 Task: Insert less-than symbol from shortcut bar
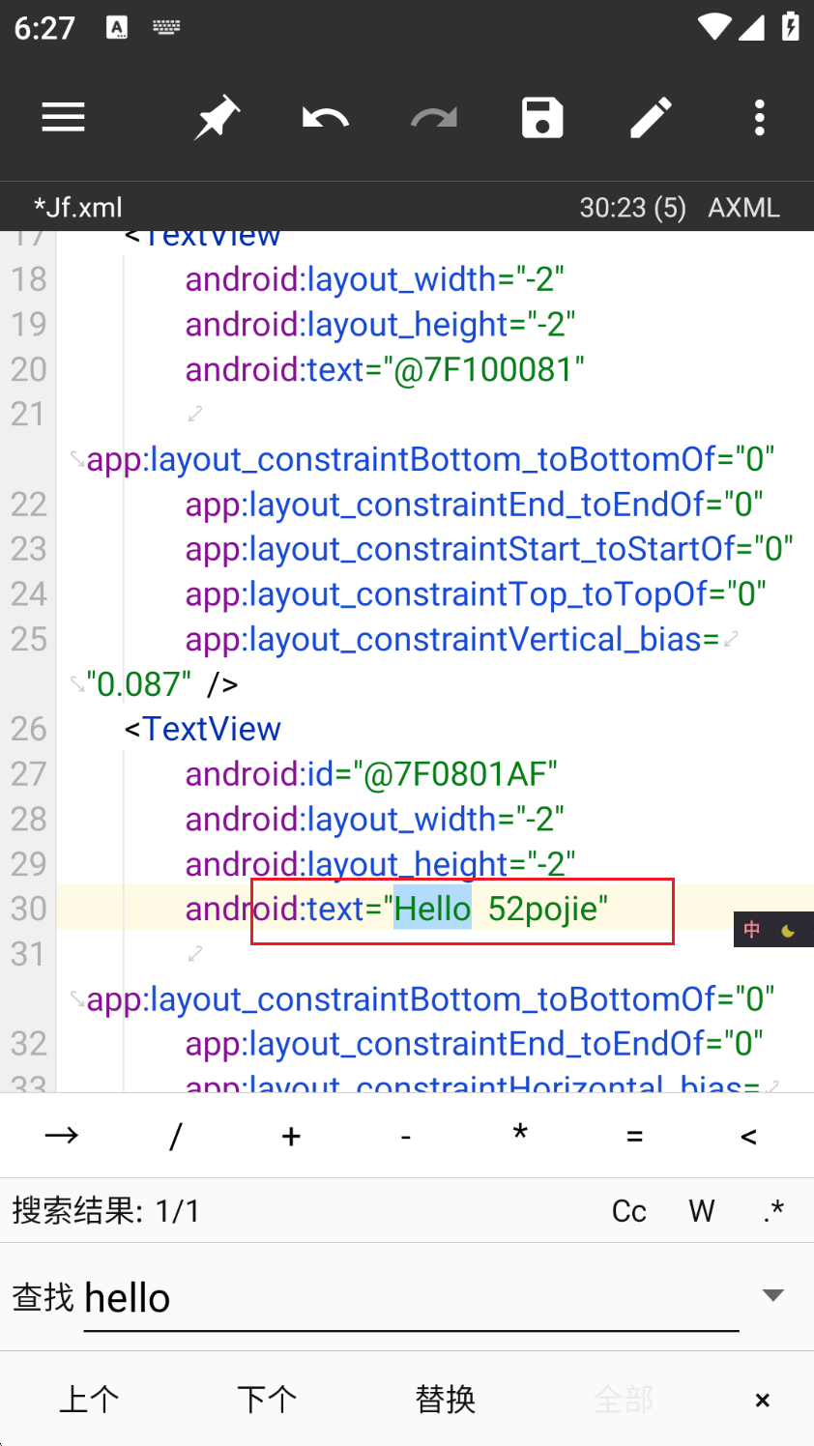(748, 1136)
